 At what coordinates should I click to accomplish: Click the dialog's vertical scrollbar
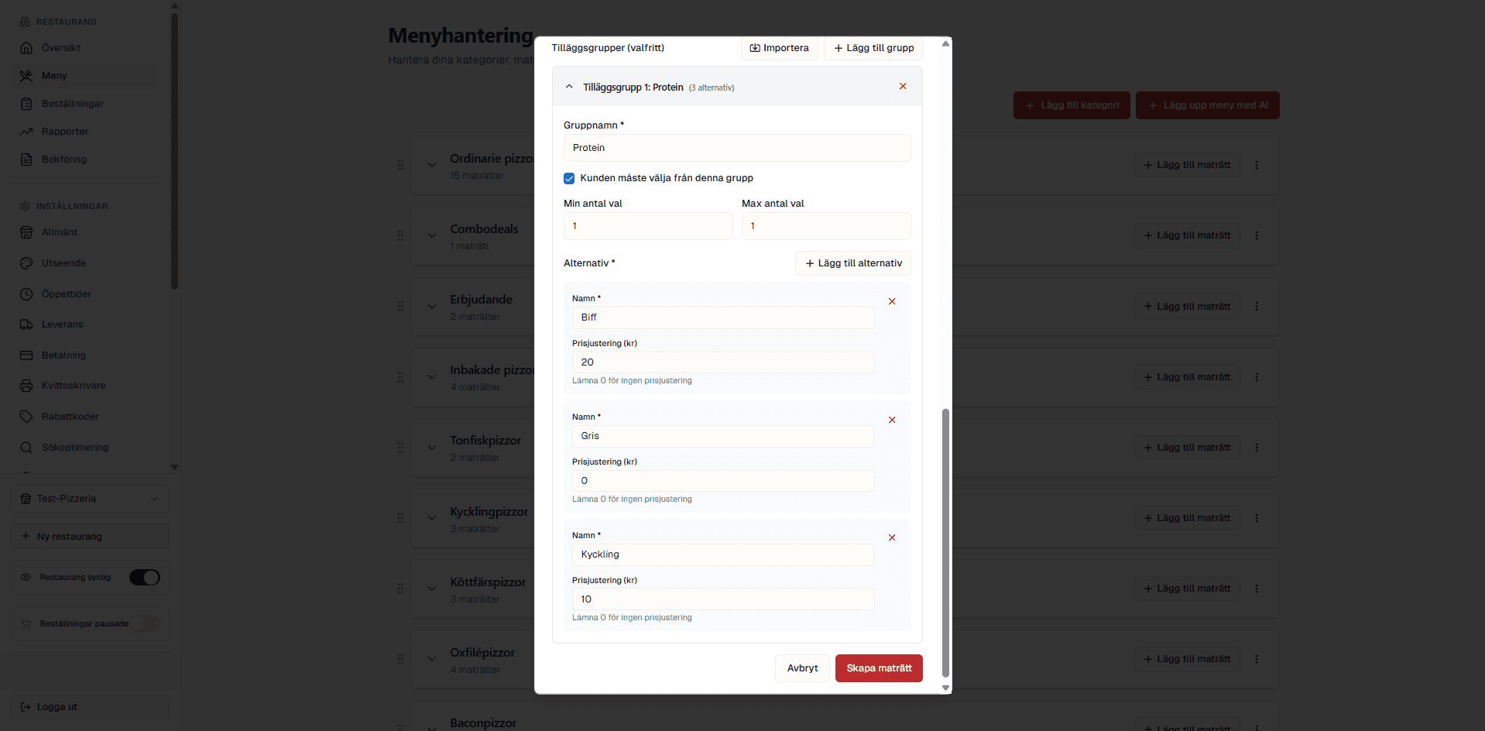point(945,542)
